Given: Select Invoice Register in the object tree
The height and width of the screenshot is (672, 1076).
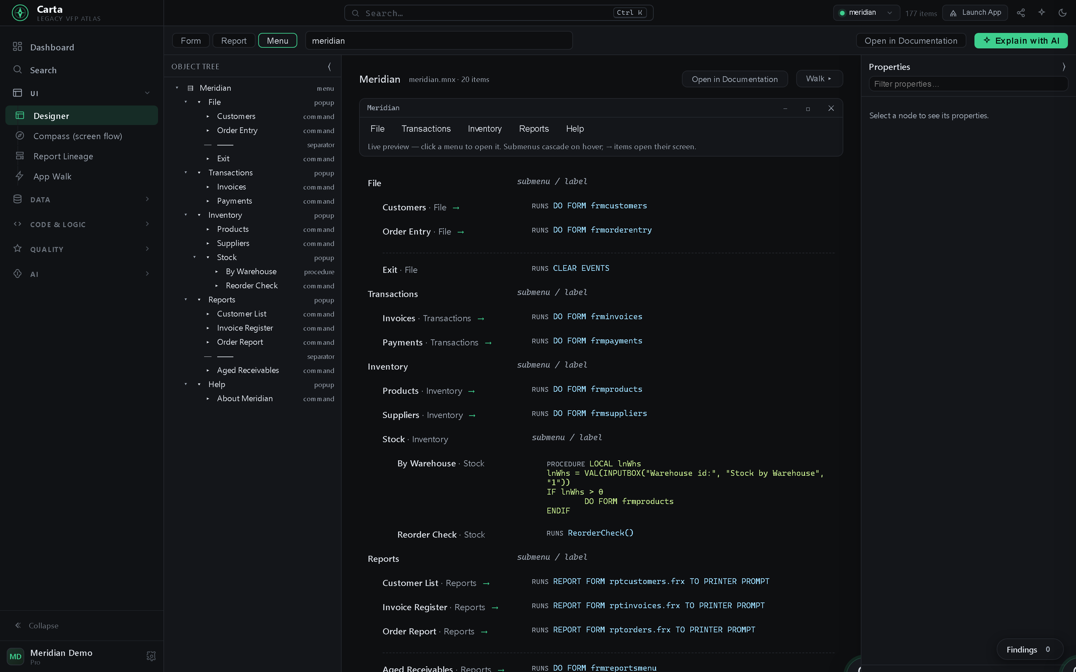Looking at the screenshot, I should click(253, 328).
